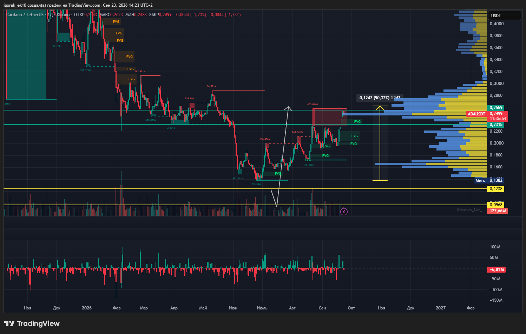Click the −150M tick on indicator scale
This screenshot has height=334, width=526.
click(496, 300)
